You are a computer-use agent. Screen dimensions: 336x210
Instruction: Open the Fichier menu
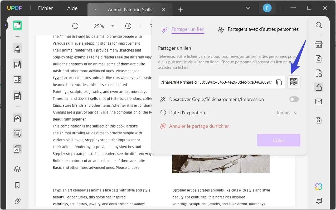tap(45, 8)
